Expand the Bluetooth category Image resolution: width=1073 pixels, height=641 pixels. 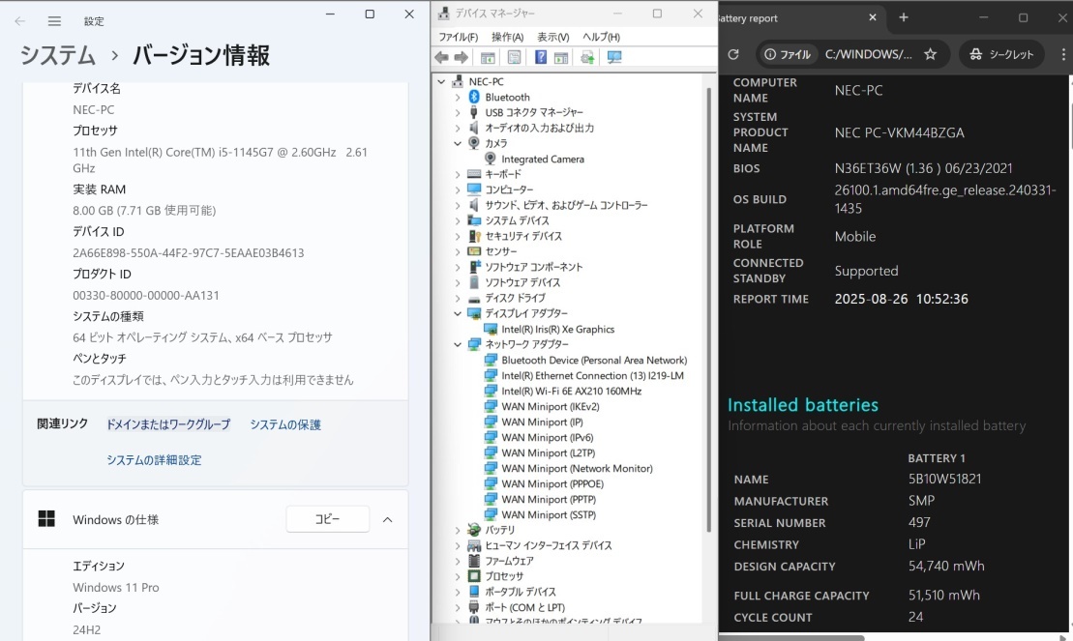(x=458, y=97)
